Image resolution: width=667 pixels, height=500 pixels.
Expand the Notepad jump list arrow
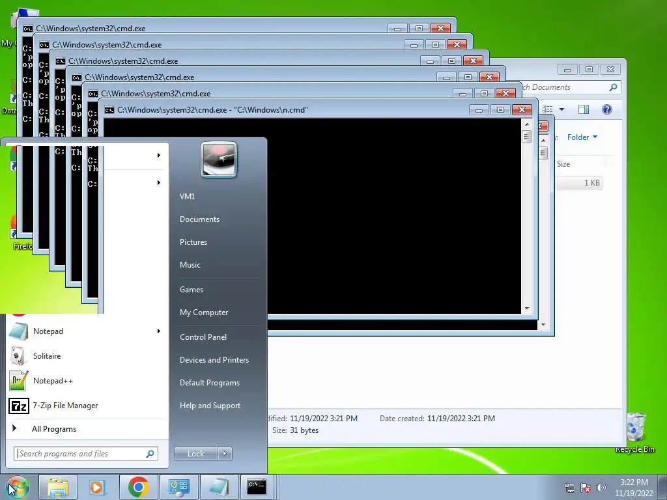pyautogui.click(x=159, y=331)
